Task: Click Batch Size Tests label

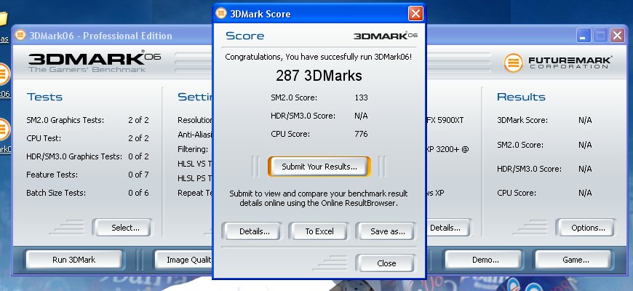Action: coord(56,193)
